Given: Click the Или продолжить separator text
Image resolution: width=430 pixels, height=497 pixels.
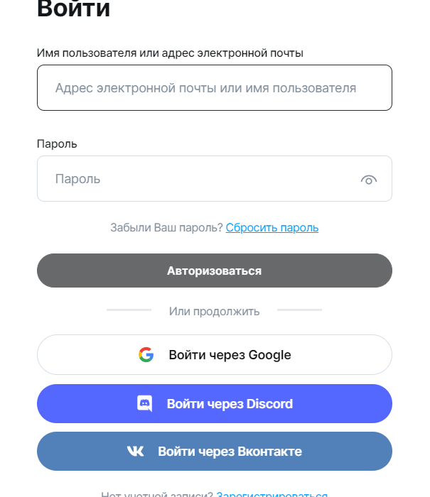Looking at the screenshot, I should pyautogui.click(x=214, y=311).
